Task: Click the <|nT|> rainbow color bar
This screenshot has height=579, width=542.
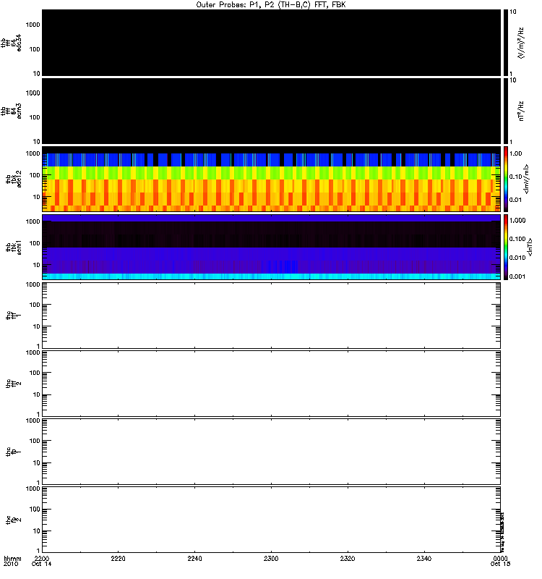Action: 506,247
